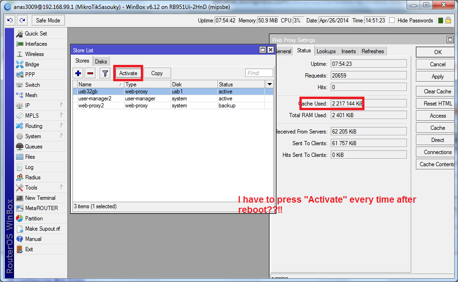
Task: Select the user-manager2 store row
Action: click(173, 99)
